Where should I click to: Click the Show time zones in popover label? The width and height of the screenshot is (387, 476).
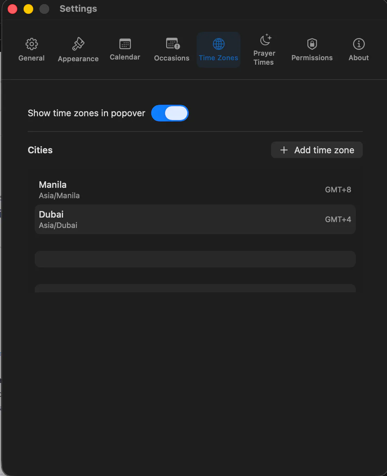(x=87, y=113)
